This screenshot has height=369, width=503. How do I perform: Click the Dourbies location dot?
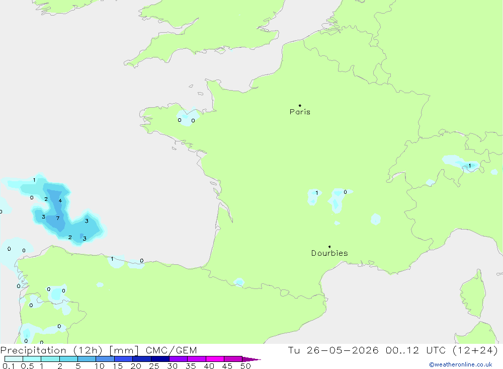[329, 247]
